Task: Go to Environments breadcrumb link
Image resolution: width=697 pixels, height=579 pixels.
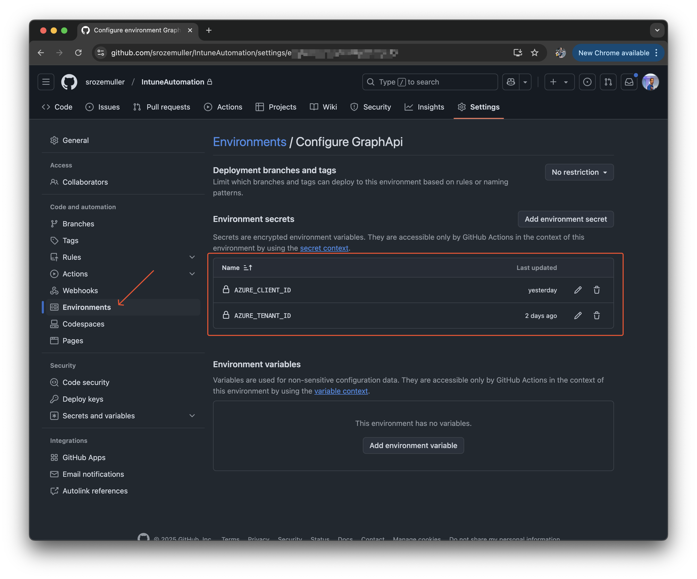Action: (x=250, y=142)
